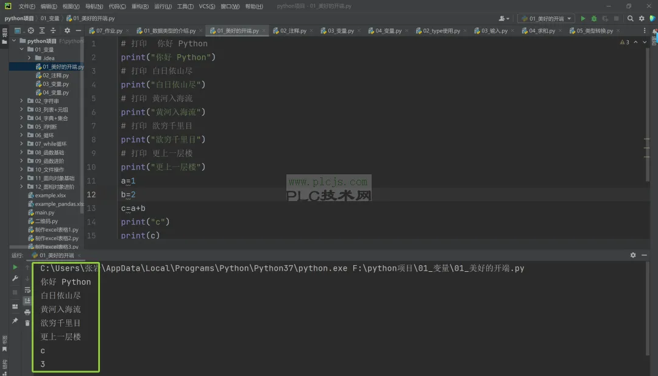Click Expand All icon in project panel

coord(42,30)
